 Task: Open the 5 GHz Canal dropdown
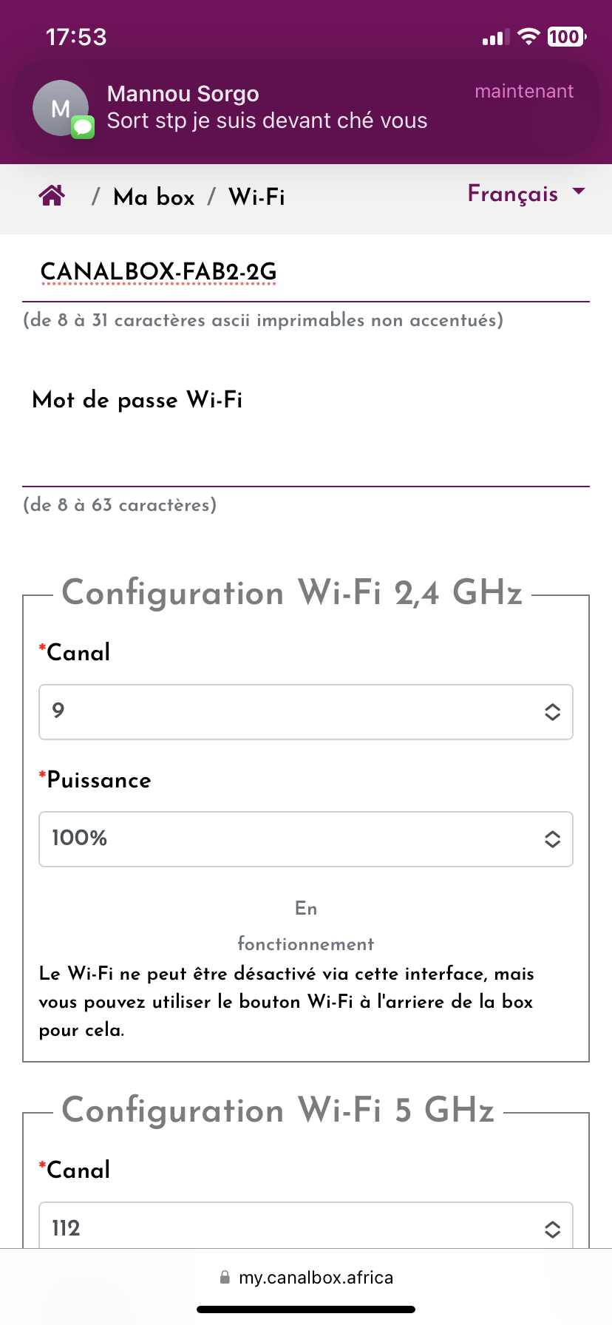(305, 1227)
